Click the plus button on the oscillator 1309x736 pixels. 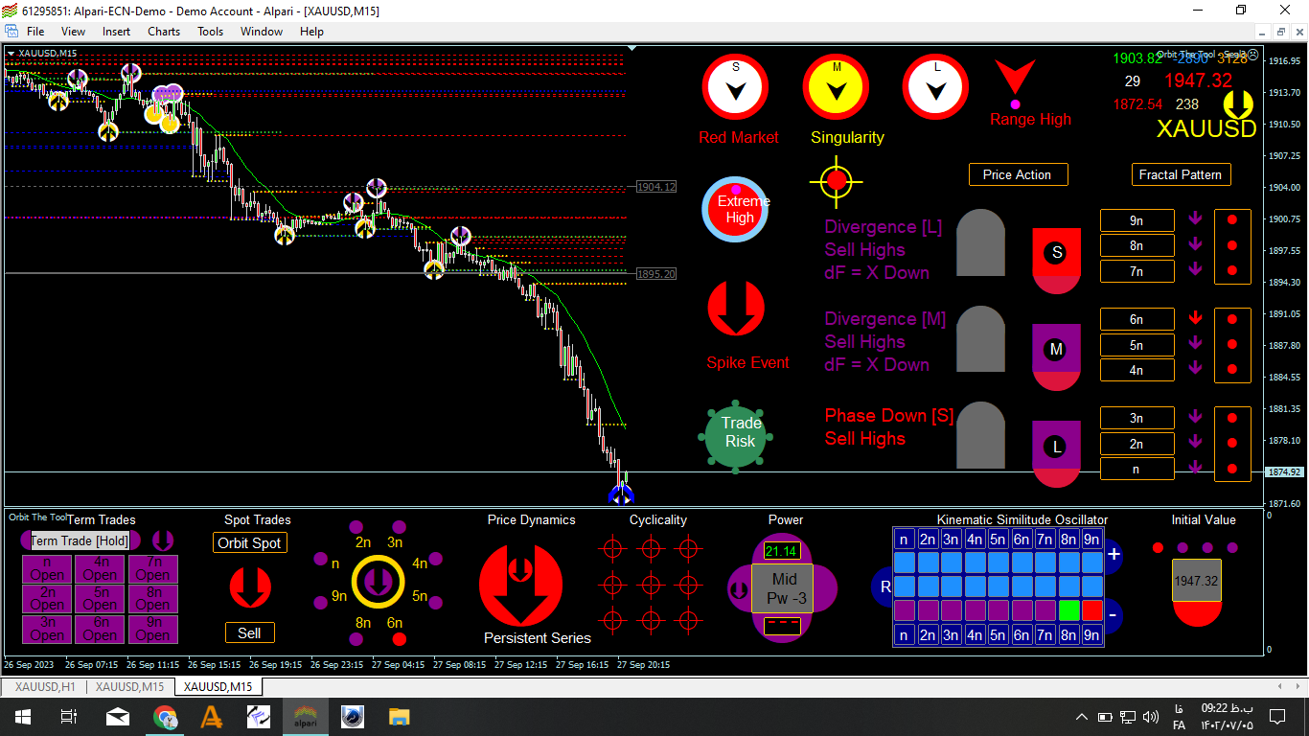(x=1114, y=555)
